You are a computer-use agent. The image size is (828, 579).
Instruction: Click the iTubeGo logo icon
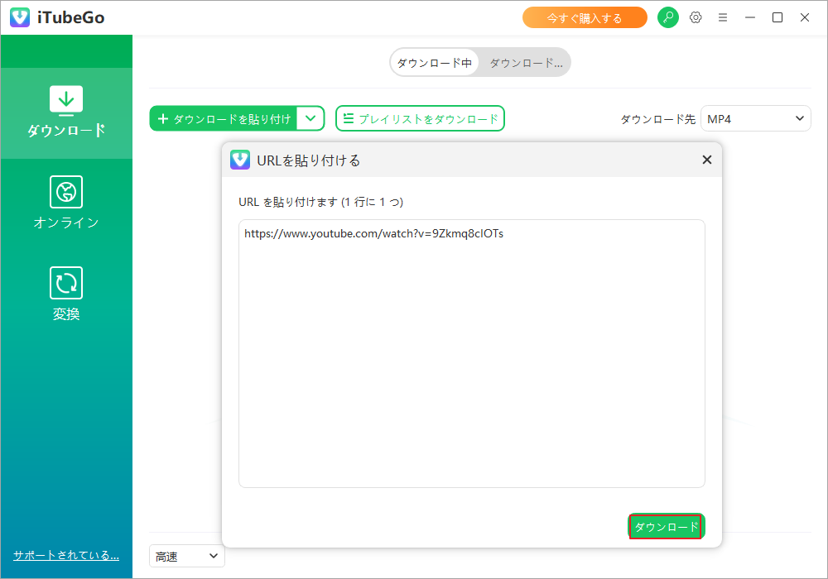click(x=20, y=17)
